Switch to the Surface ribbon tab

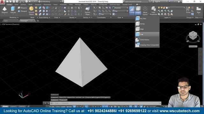(x=23, y=4)
